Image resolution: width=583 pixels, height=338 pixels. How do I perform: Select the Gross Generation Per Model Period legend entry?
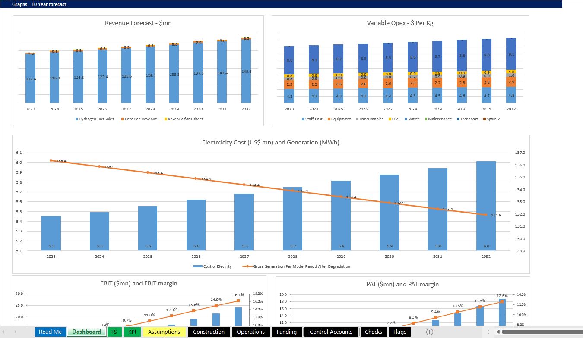point(296,266)
